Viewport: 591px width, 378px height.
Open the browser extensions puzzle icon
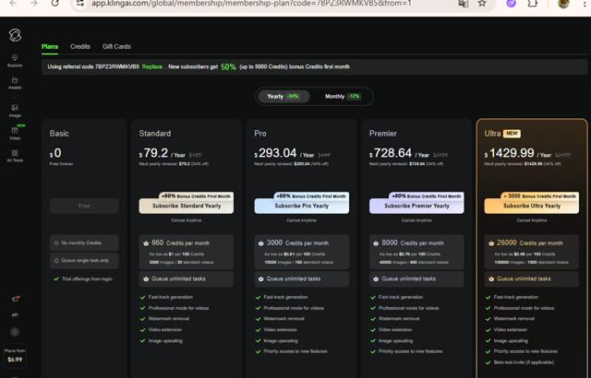[x=532, y=4]
